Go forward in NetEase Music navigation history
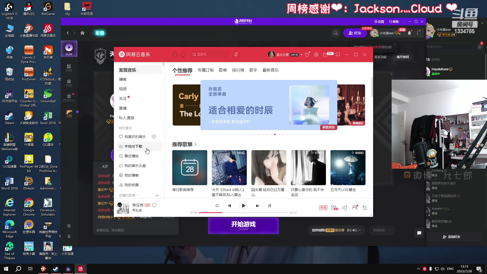This screenshot has width=487, height=274. click(183, 55)
